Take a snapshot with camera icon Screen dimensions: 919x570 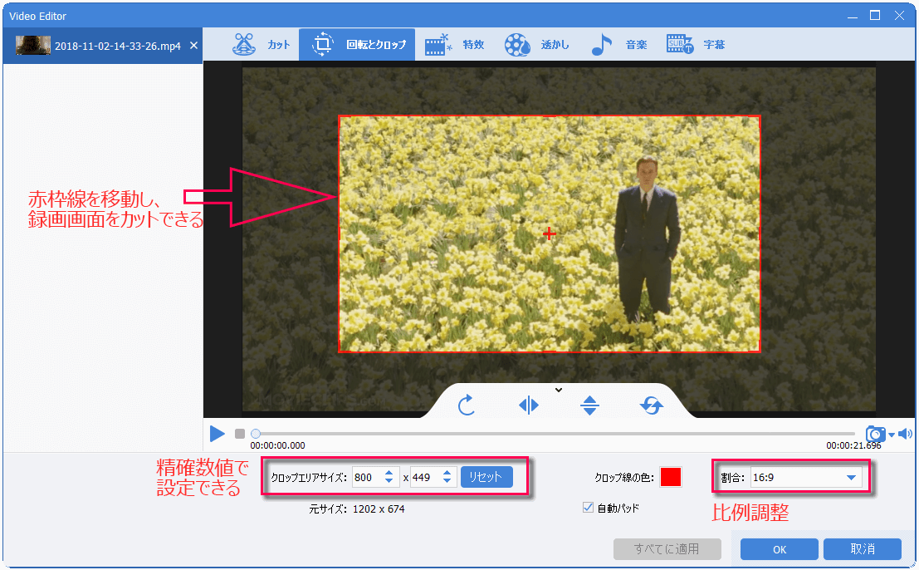point(876,434)
